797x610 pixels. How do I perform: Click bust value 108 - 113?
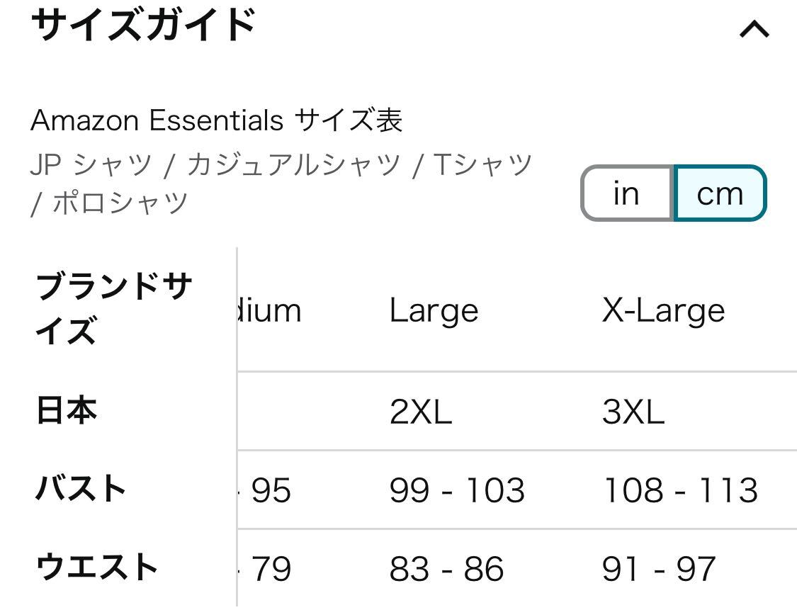click(680, 490)
